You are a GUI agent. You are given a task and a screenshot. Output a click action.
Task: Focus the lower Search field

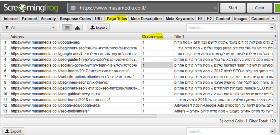(x=228, y=131)
